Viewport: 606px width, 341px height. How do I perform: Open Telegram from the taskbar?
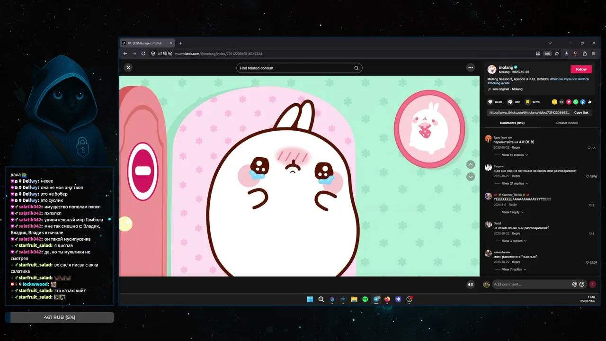pos(376,299)
